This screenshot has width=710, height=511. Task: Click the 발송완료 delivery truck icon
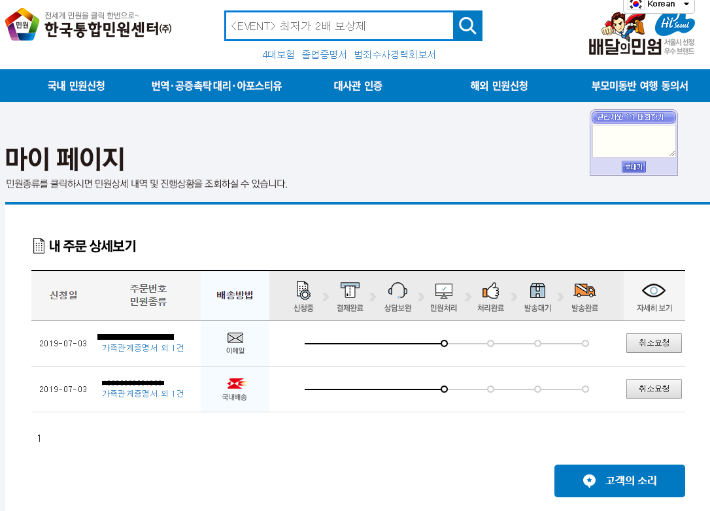click(x=584, y=290)
